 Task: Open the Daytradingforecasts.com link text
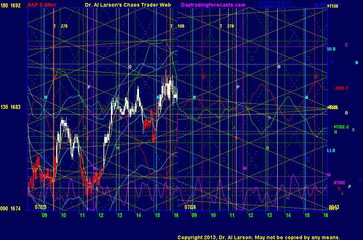coord(213,5)
